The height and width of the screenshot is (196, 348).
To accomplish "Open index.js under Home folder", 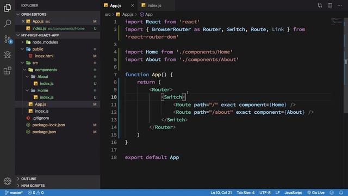I will 58,97.
